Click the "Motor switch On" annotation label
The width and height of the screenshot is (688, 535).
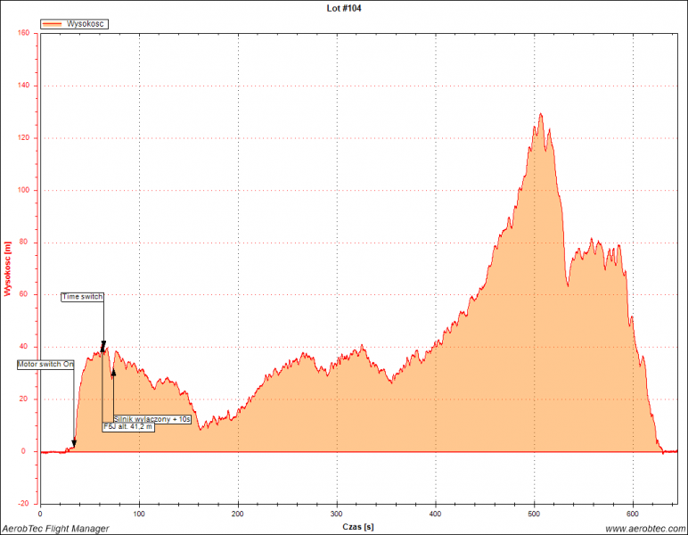45,364
